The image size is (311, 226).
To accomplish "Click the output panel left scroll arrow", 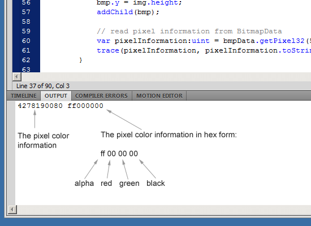I will click(x=12, y=210).
